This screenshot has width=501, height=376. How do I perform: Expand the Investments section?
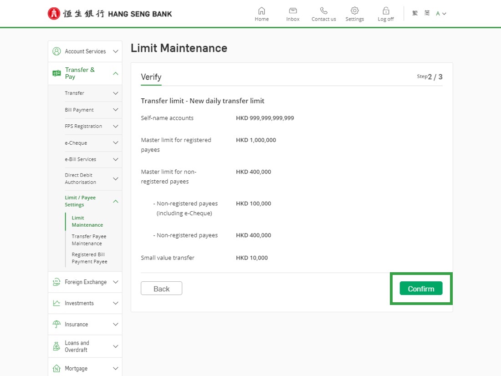[115, 303]
